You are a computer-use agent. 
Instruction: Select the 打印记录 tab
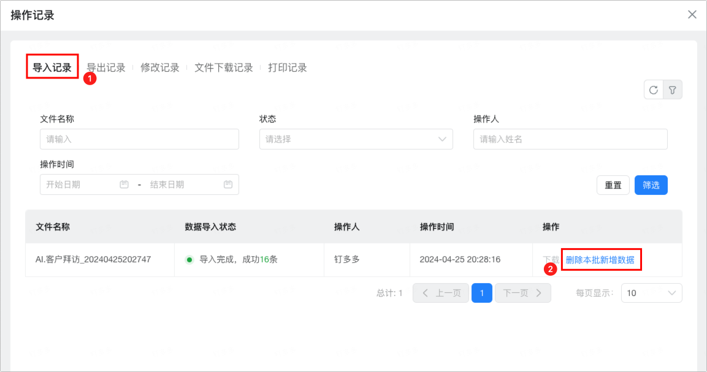tap(287, 67)
